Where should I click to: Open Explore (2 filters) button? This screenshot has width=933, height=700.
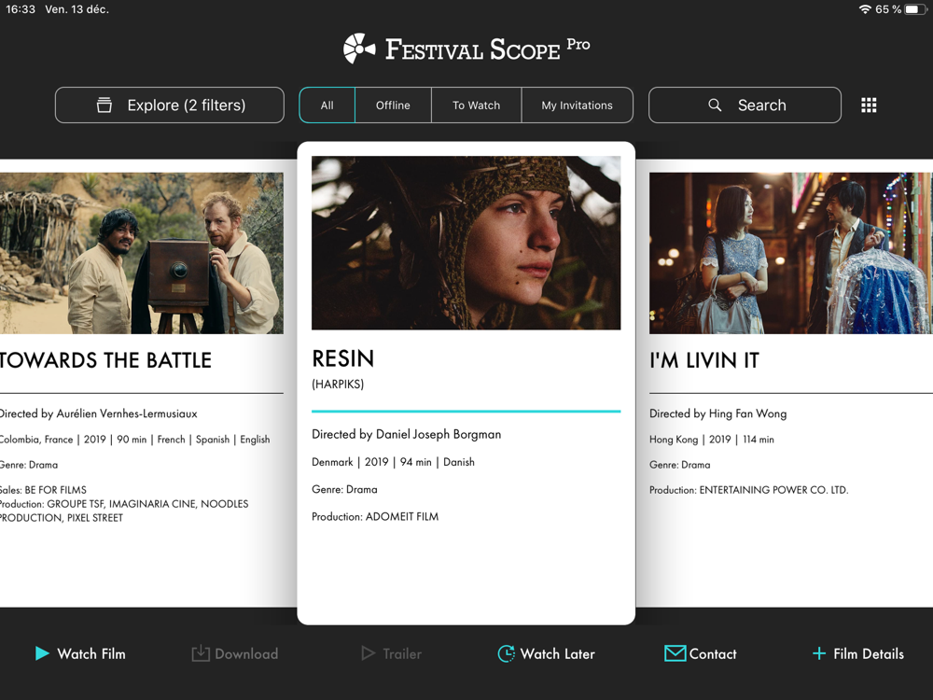coord(170,105)
